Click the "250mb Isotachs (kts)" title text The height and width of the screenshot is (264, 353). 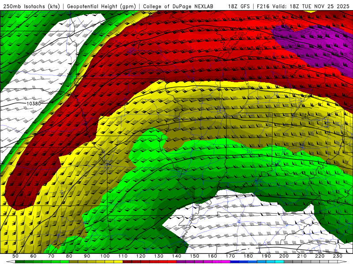pos(31,7)
